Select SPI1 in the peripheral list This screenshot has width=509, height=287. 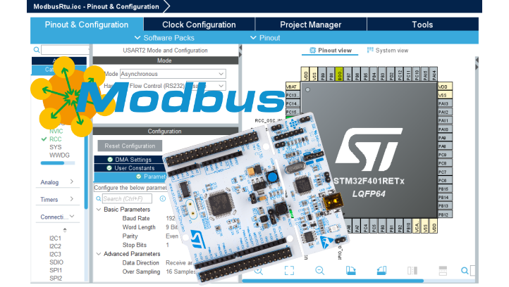click(x=56, y=270)
